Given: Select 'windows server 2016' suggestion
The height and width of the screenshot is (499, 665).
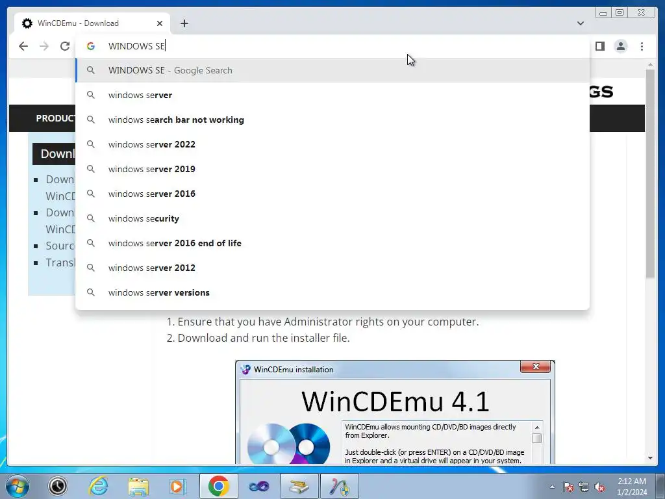Looking at the screenshot, I should 332,194.
